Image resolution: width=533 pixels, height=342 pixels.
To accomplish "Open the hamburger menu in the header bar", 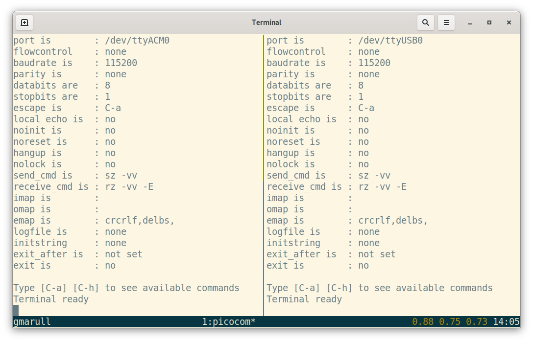I will (446, 23).
